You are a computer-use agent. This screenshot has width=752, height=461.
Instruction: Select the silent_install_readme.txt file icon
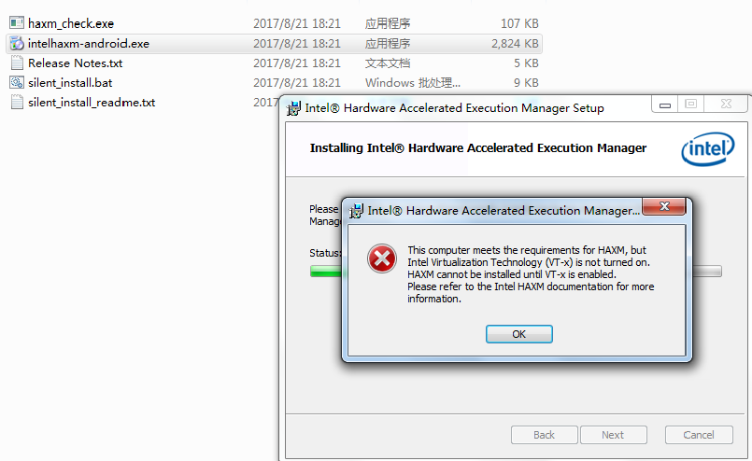[17, 102]
